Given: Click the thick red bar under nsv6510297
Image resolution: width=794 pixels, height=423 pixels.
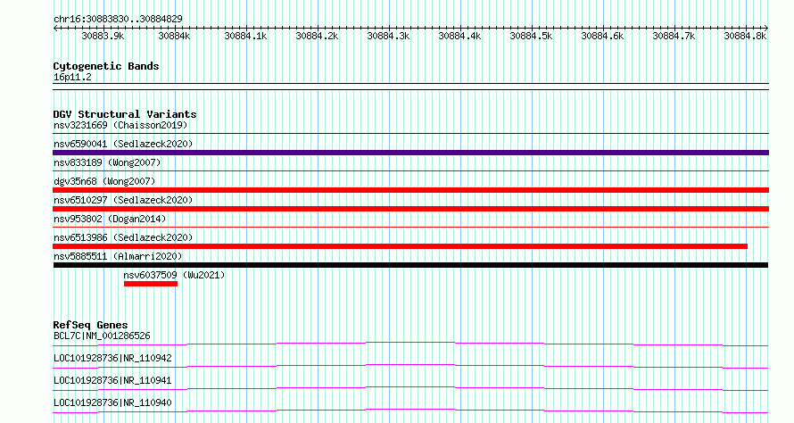Looking at the screenshot, I should point(410,209).
